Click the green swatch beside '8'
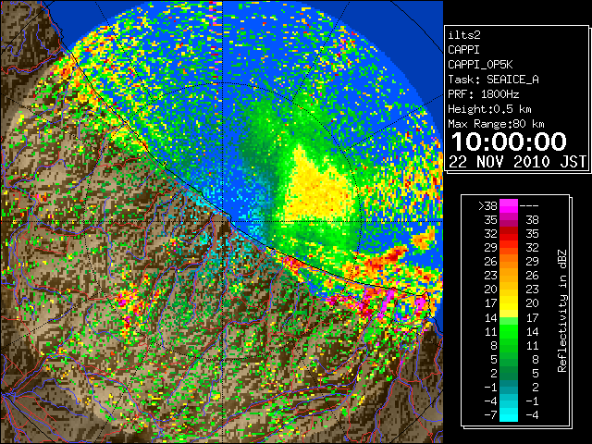This screenshot has width=592, height=444. click(509, 345)
